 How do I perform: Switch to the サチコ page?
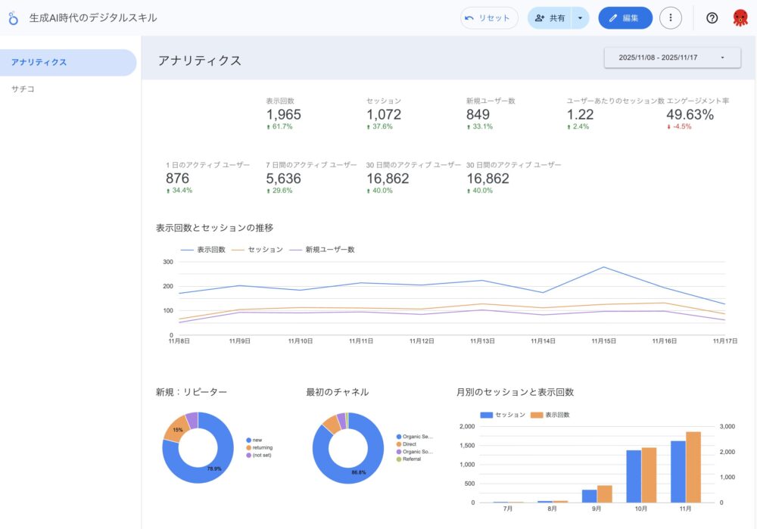[x=23, y=89]
